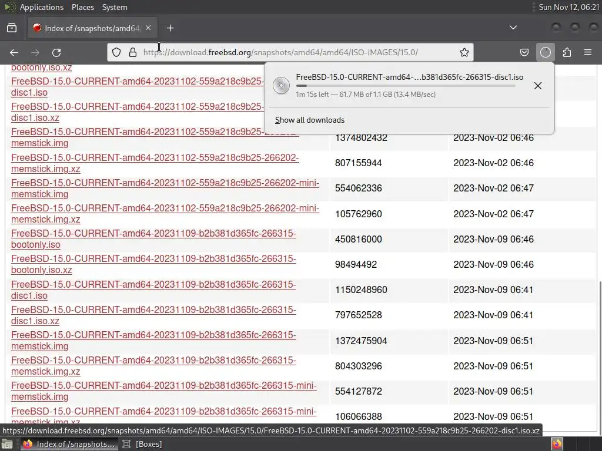Select date 2023-Nov-09 06:51 beside 1372475904
Viewport: 602px width, 451px height.
(493, 341)
